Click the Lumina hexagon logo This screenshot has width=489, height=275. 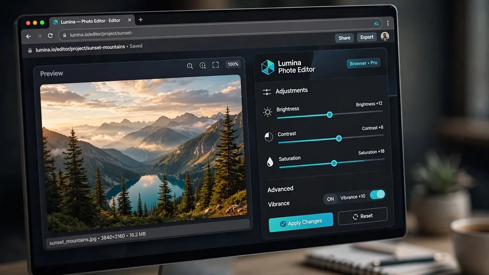click(x=267, y=67)
